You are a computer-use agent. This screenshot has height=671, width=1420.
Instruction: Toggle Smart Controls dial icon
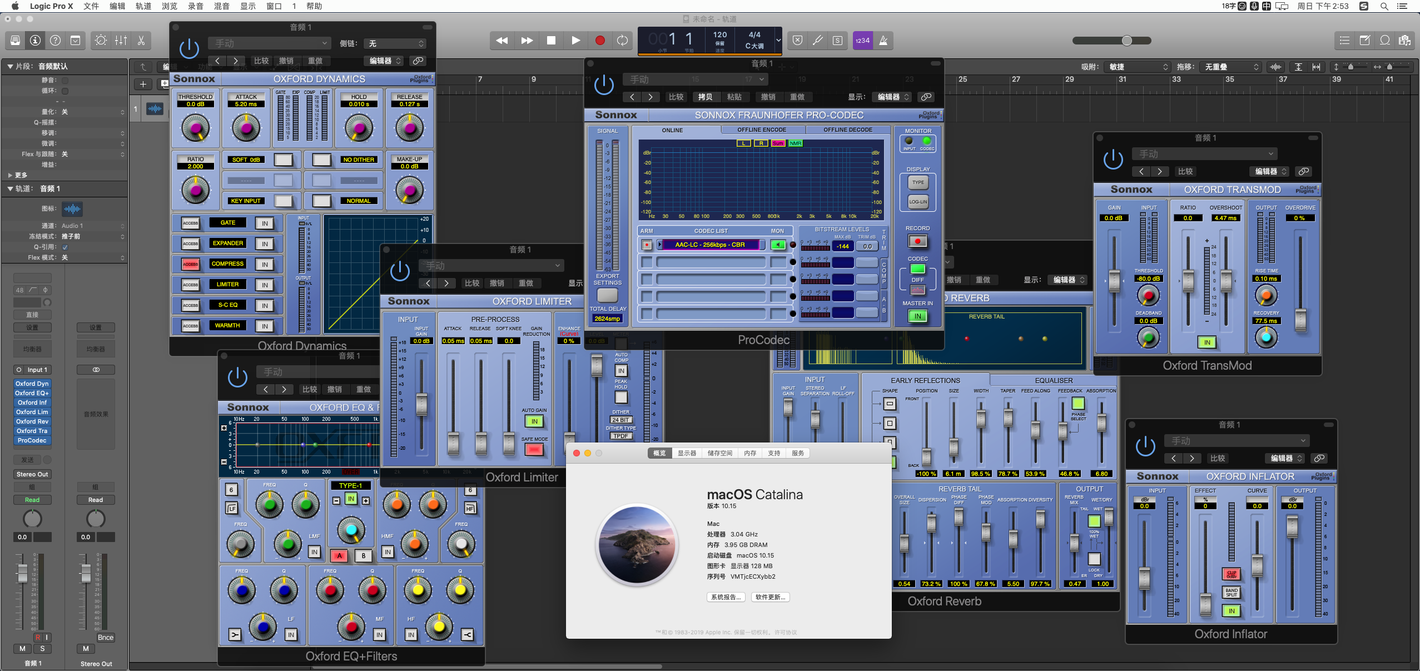tap(101, 40)
